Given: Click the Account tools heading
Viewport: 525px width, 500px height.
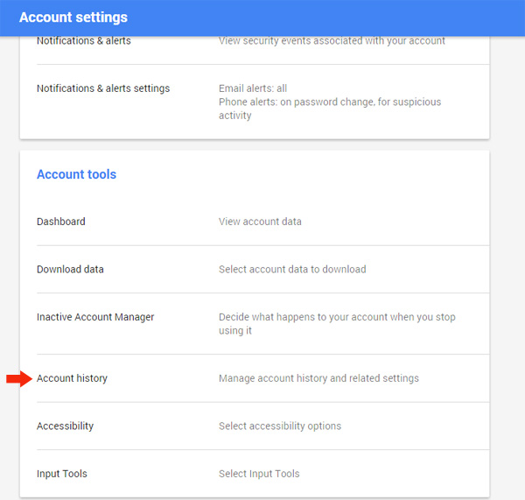Looking at the screenshot, I should (x=76, y=174).
